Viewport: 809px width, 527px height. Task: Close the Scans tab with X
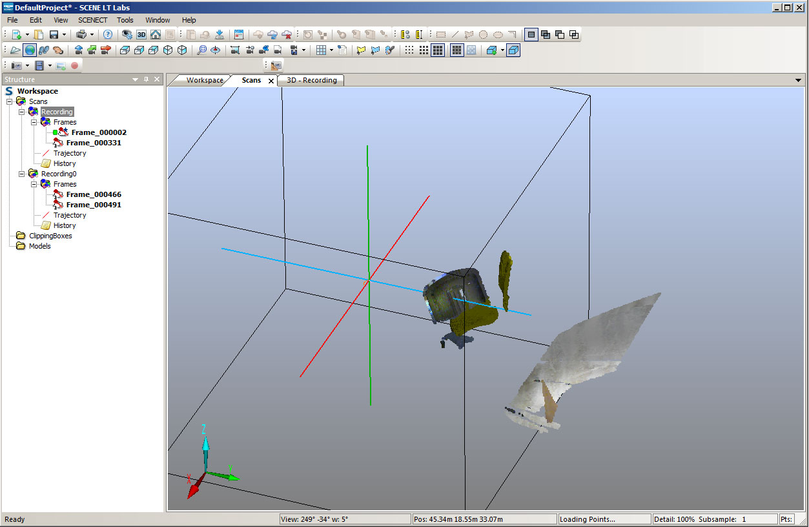point(271,81)
